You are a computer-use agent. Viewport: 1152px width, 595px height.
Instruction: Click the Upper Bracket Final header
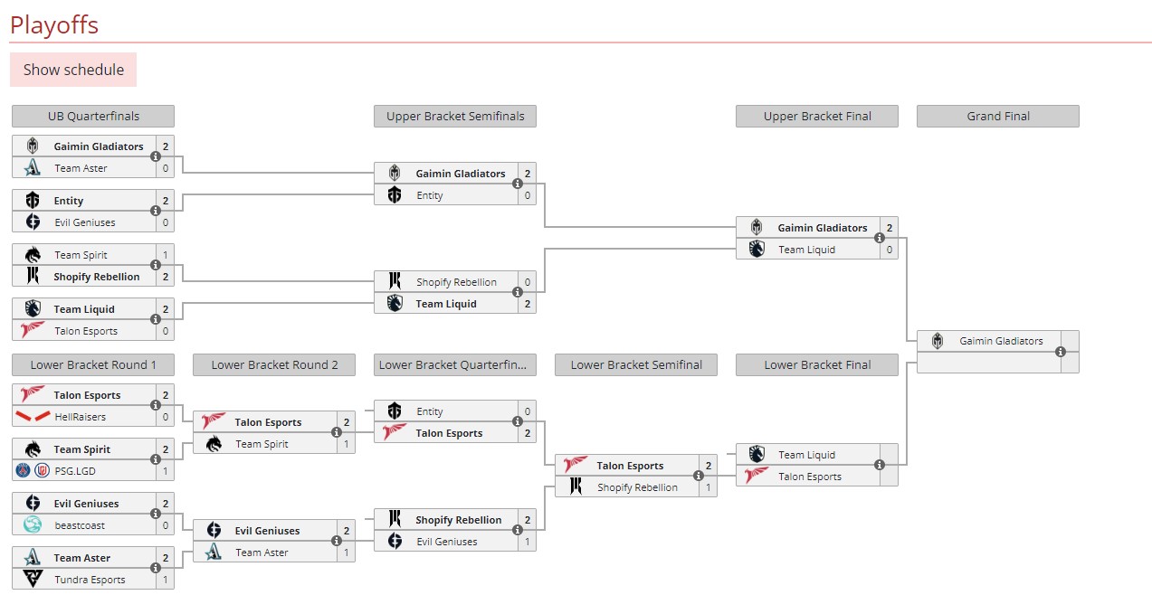815,116
